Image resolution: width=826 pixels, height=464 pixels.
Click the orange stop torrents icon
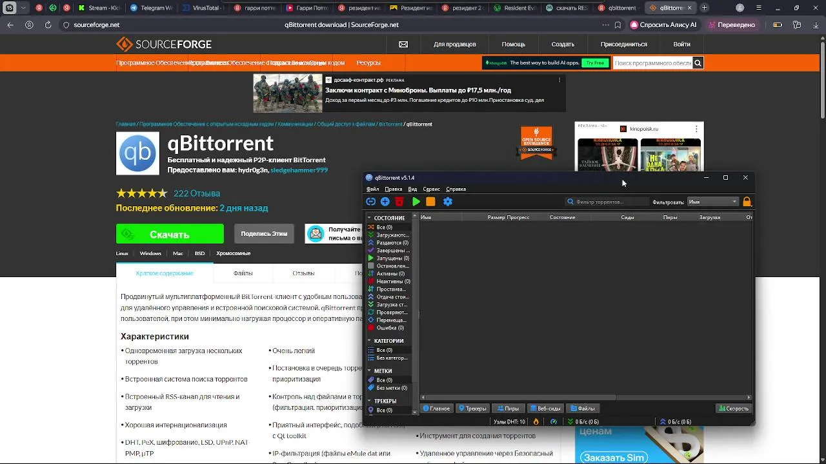[x=430, y=202]
